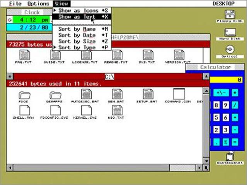Screen dimensions: 247x185
Task: Click the Clock window title bar
Action: (30, 12)
